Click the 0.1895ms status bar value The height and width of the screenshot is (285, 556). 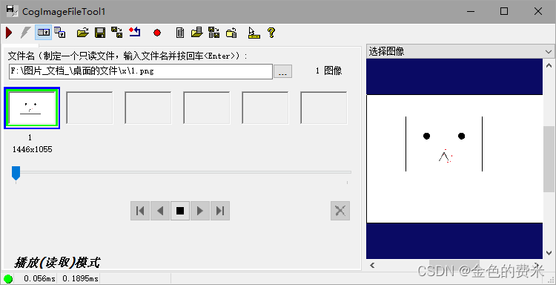tap(81, 278)
